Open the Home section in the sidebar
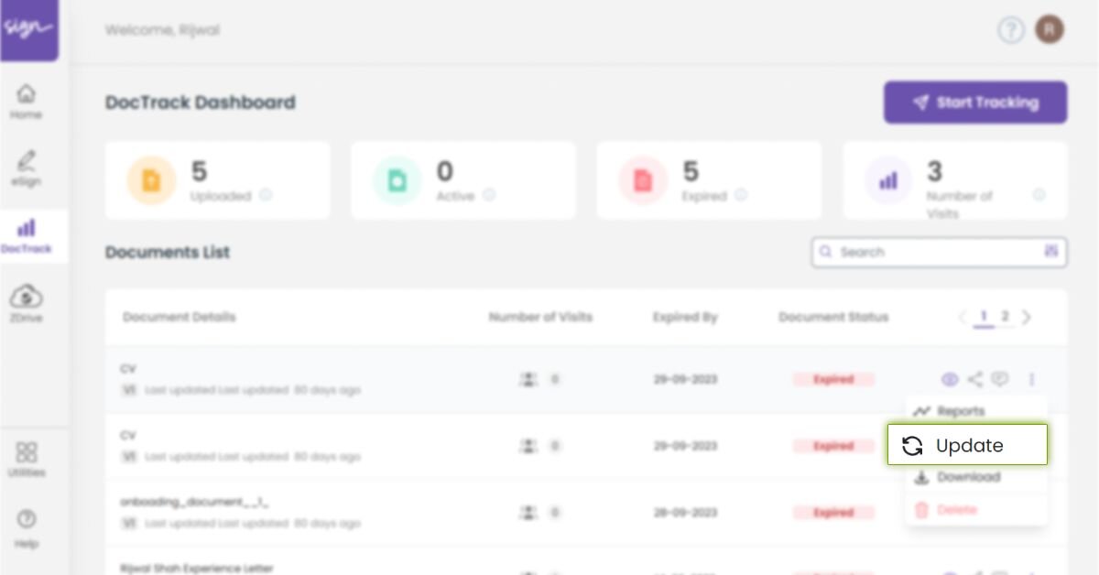 pyautogui.click(x=27, y=101)
